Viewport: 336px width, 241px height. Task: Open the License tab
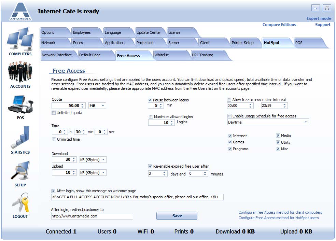coord(182,32)
